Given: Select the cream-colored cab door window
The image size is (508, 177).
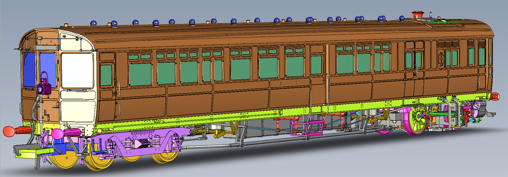Looking at the screenshot, I should pyautogui.click(x=77, y=70).
